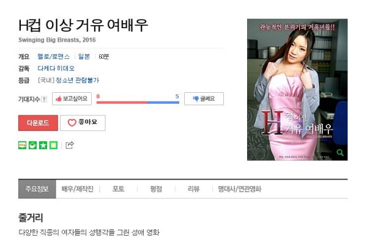The height and width of the screenshot is (245, 367).
Task: Click the light green square memo icon
Action: pyautogui.click(x=53, y=145)
